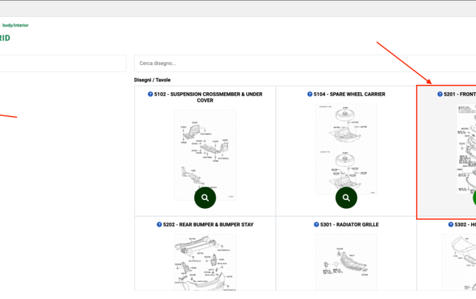Click help icon beside 5201 title
This screenshot has width=476, height=299.
point(440,94)
